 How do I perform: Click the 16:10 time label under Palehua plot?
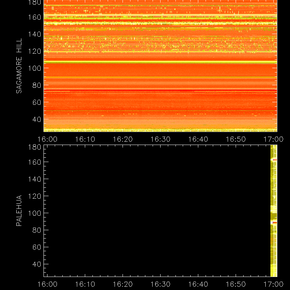[85, 284]
